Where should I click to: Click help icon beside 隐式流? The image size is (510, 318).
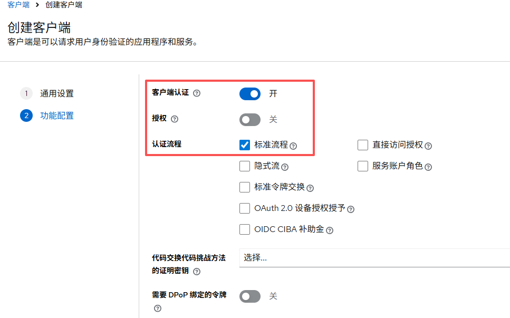pos(285,167)
